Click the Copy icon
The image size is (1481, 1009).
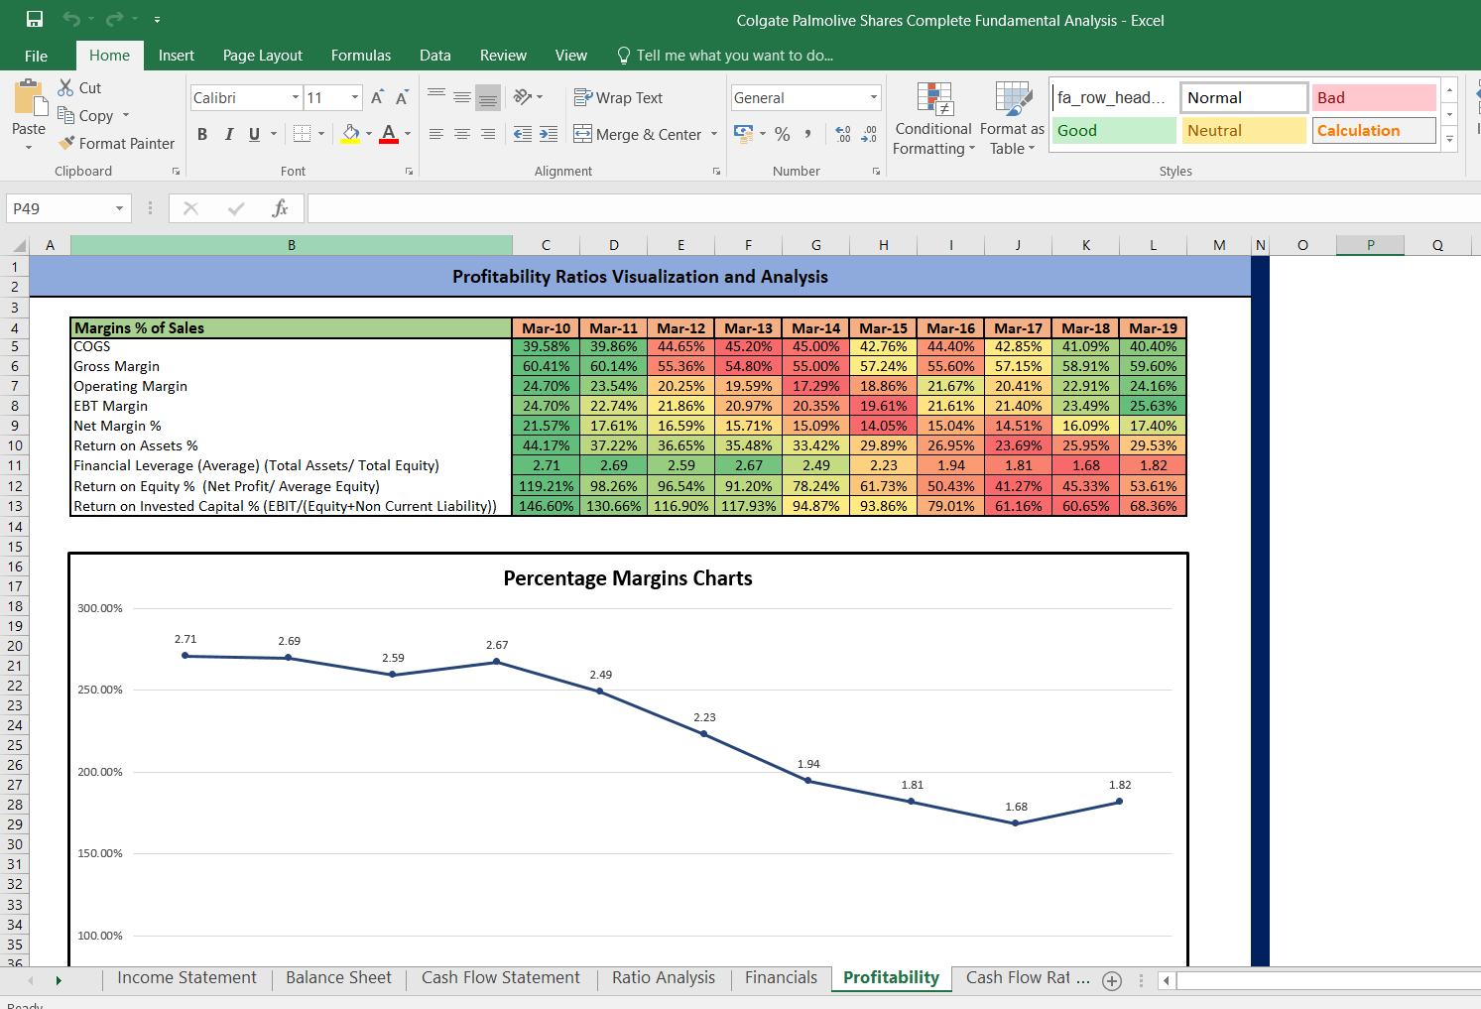point(66,115)
